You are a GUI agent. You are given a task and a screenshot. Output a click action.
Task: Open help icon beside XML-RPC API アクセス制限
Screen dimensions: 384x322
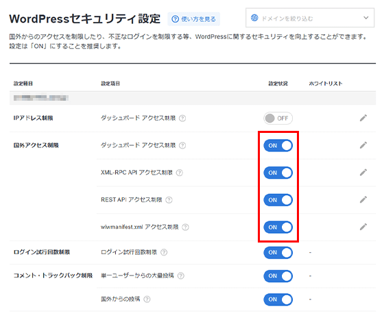click(180, 173)
